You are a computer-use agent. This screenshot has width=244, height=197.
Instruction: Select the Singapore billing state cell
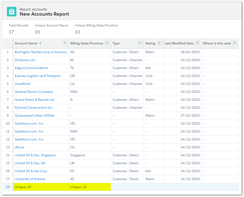90,155
